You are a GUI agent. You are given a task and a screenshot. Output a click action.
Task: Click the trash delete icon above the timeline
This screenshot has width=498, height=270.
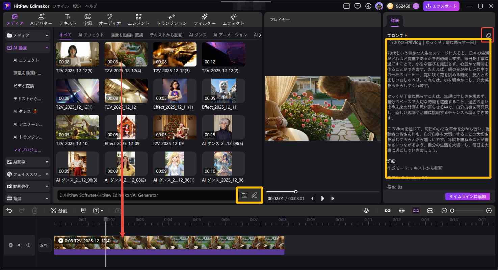click(x=35, y=211)
